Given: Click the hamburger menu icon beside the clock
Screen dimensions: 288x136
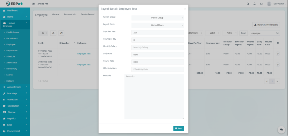Looking at the screenshot, I should click(x=34, y=4).
